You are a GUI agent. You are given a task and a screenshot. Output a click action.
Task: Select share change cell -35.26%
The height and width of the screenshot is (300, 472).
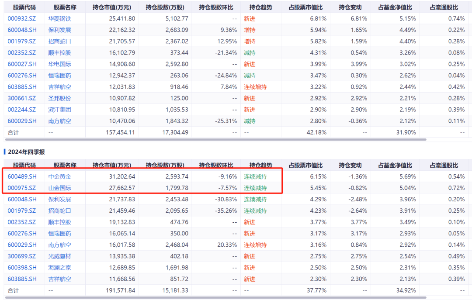point(226,211)
